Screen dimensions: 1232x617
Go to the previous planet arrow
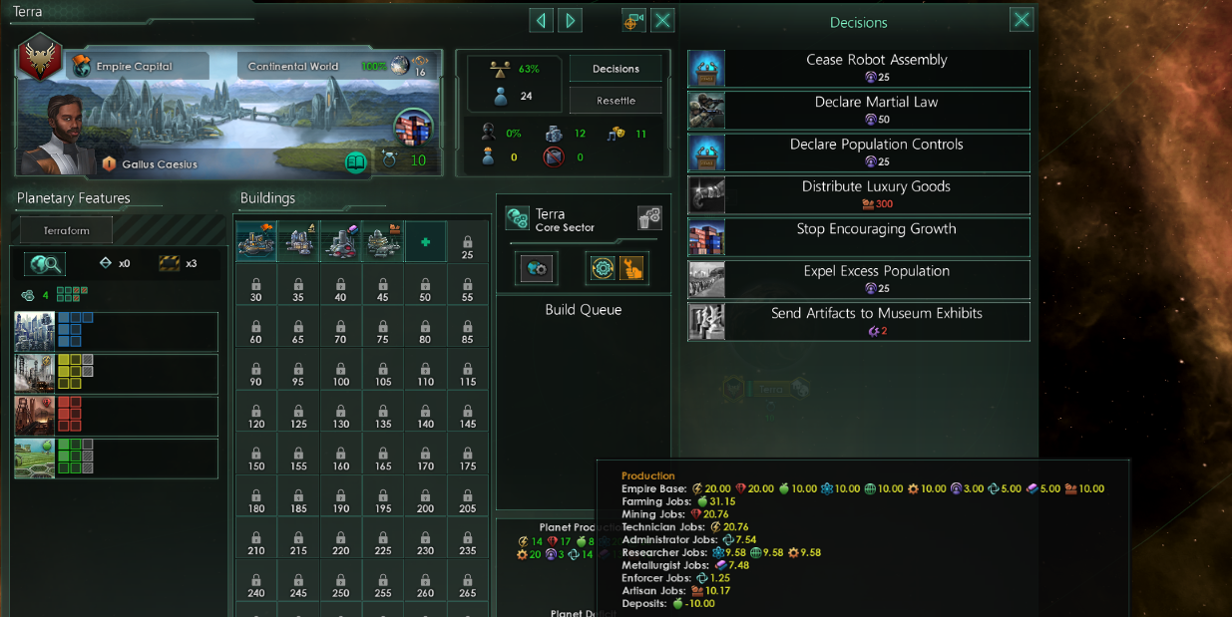(x=542, y=20)
